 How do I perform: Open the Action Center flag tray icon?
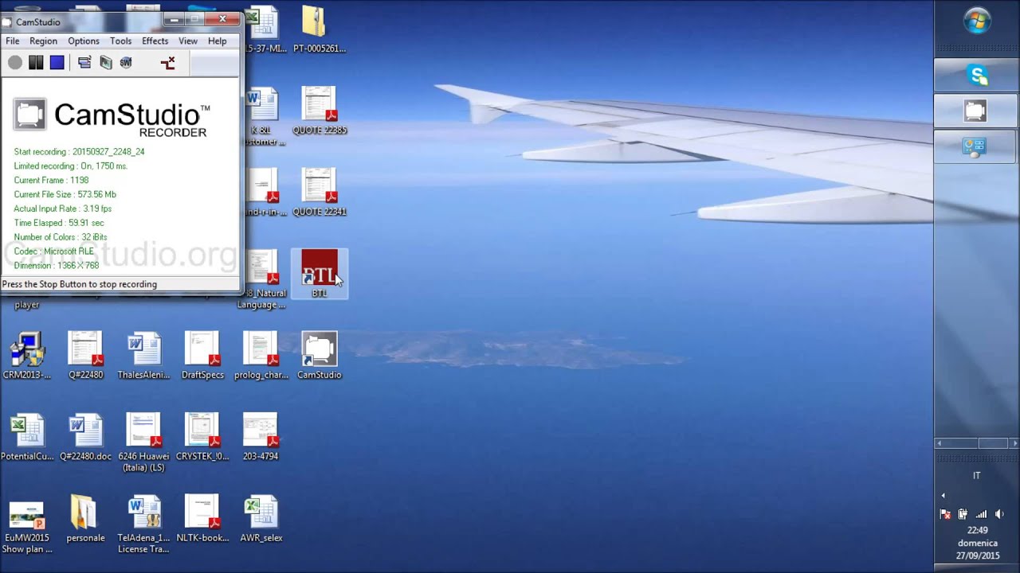945,514
